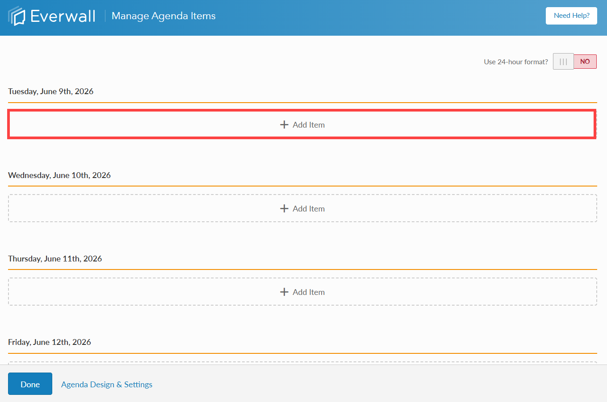Screen dimensions: 607x402
Task: Click Friday's partially visible Add Item area
Action: [302, 362]
